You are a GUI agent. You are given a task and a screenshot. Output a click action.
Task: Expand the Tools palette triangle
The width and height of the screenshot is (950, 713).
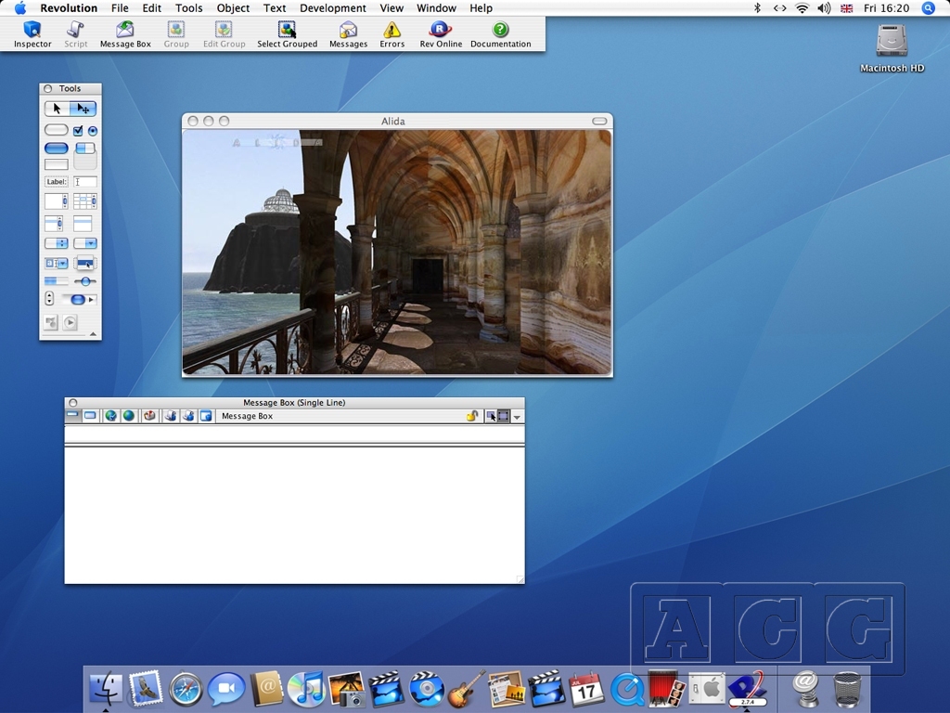point(93,333)
